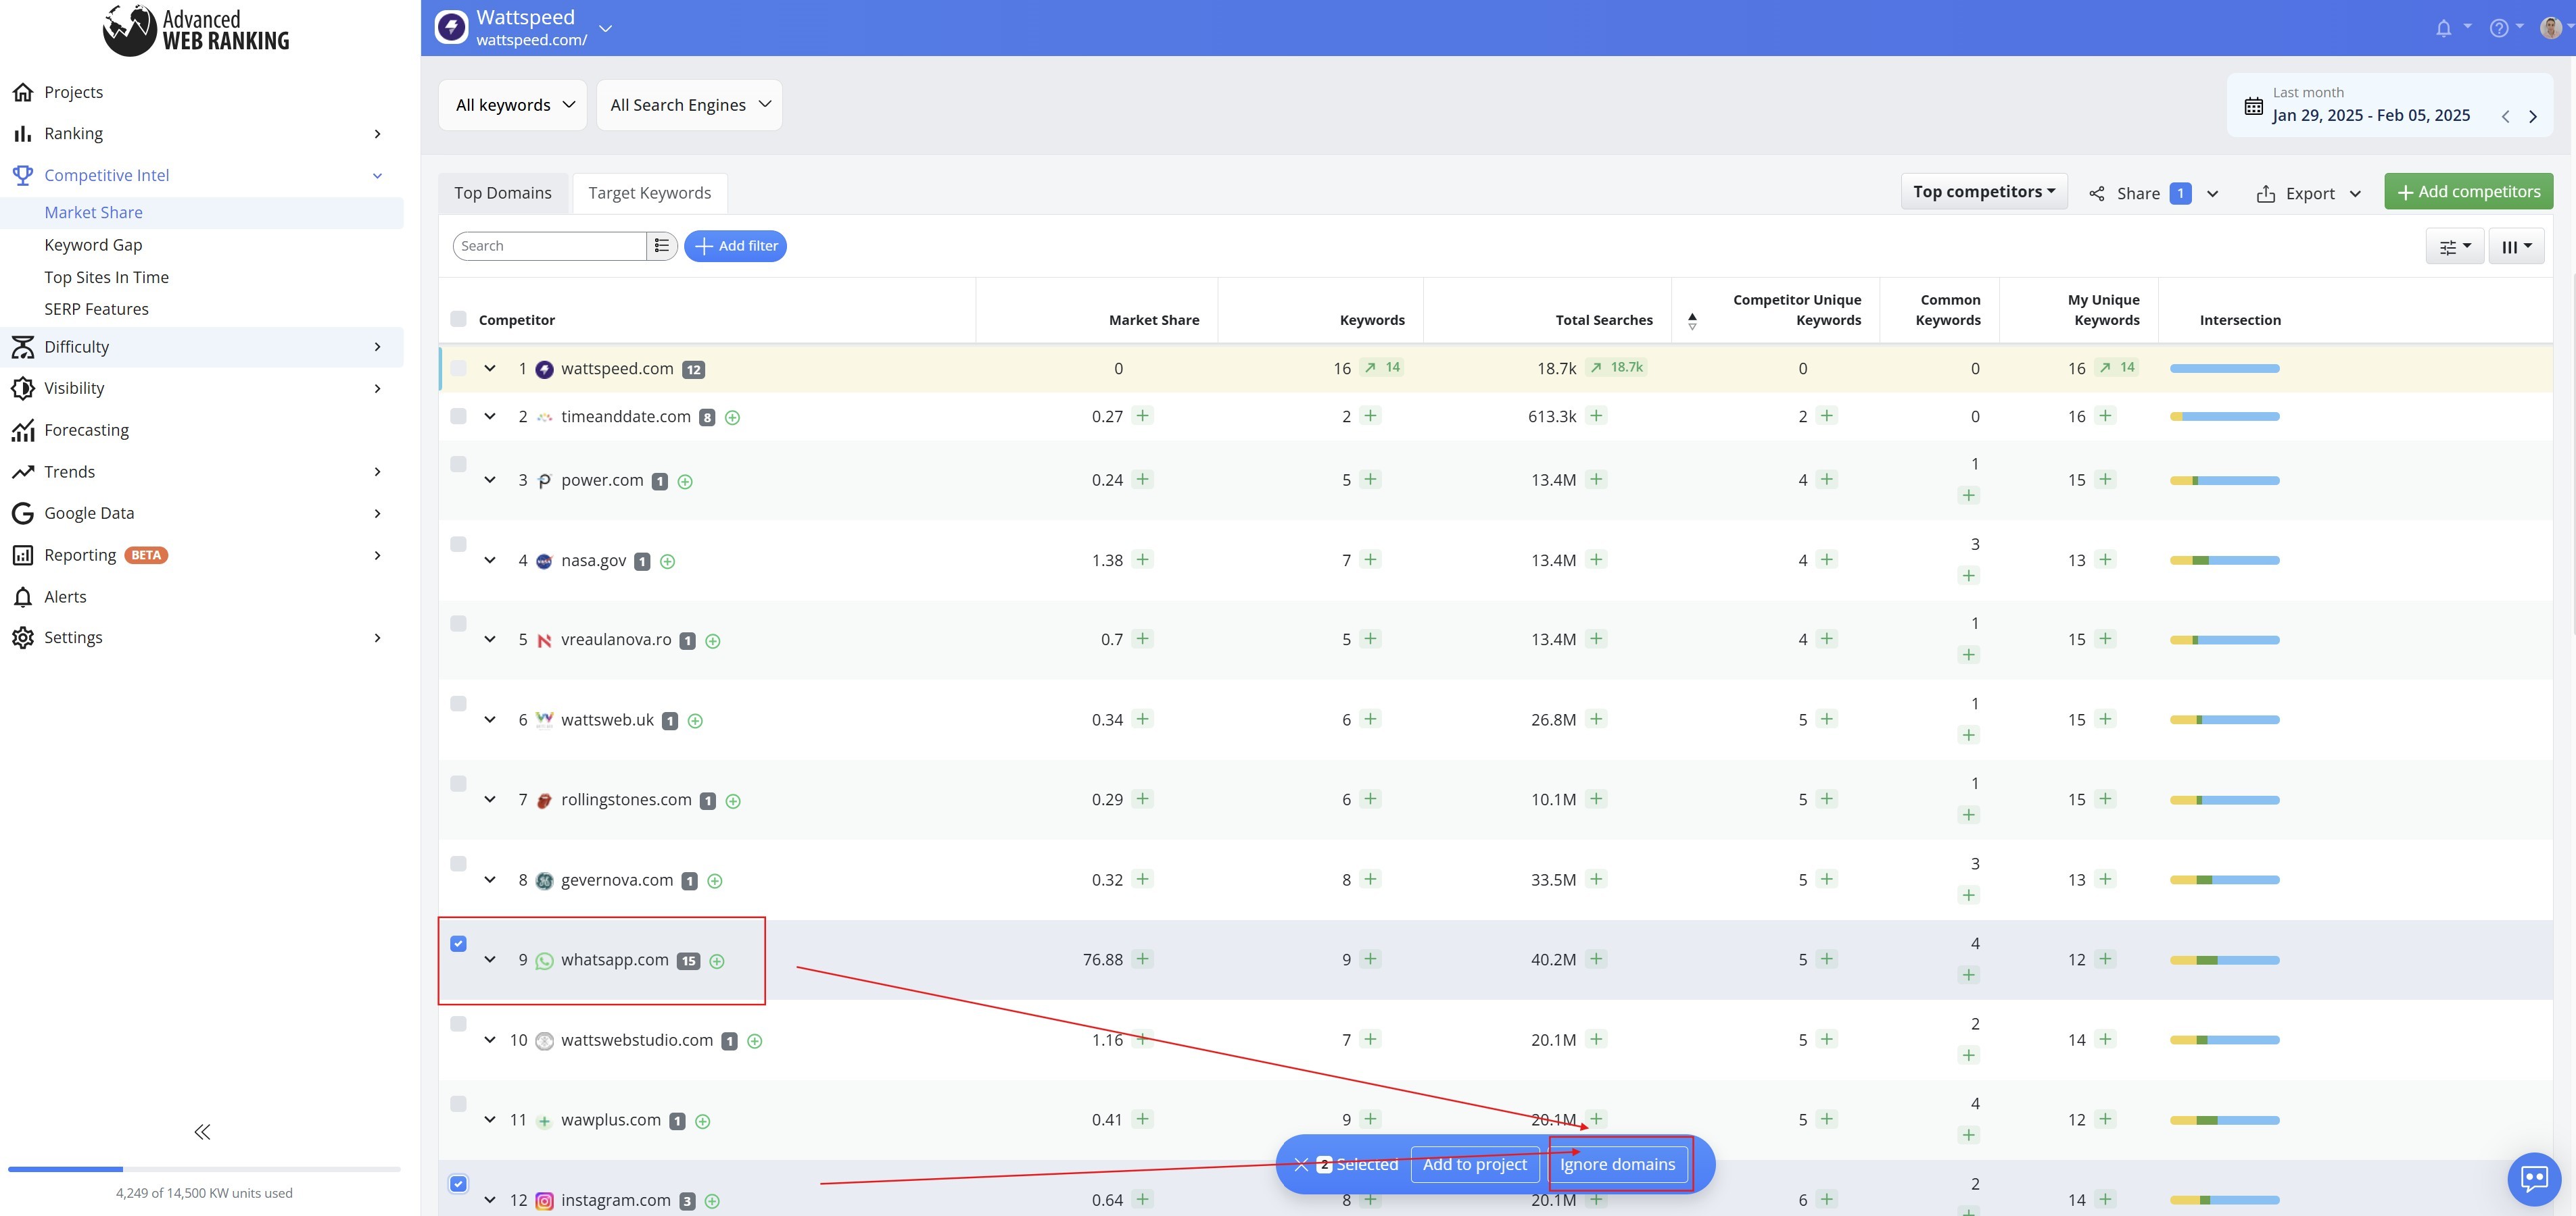
Task: Open Export dropdown
Action: tap(2309, 194)
